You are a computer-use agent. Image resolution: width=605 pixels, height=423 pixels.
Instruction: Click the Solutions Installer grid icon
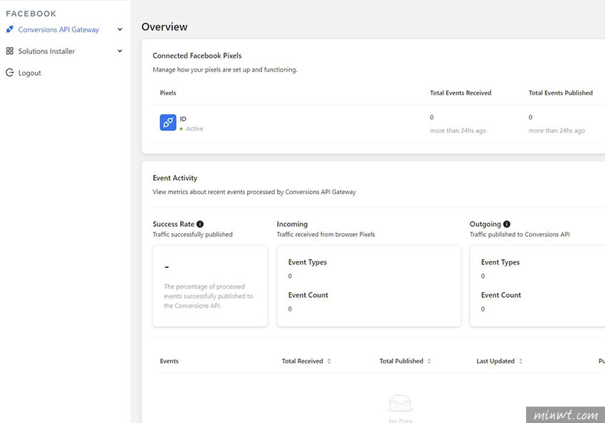(10, 51)
